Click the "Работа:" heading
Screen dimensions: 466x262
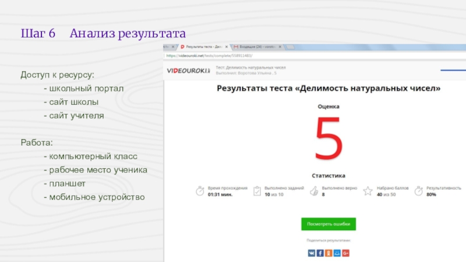coord(37,143)
